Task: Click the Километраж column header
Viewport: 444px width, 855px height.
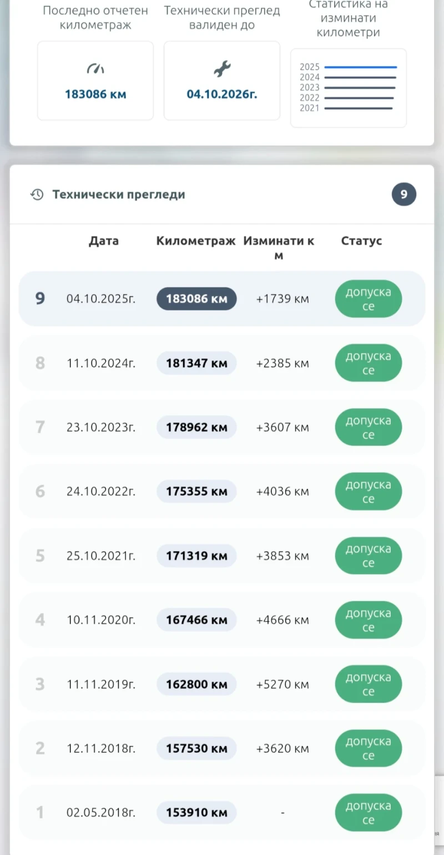Action: (196, 241)
